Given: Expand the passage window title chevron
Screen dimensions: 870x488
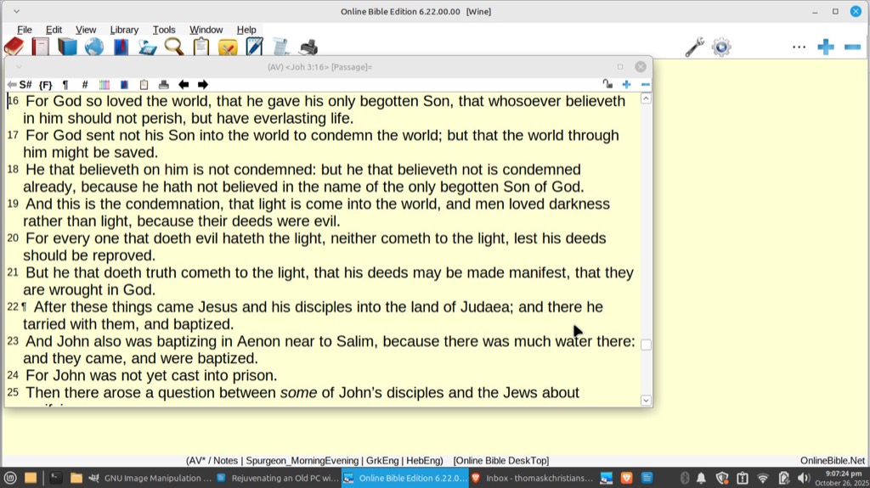Looking at the screenshot, I should tap(19, 67).
